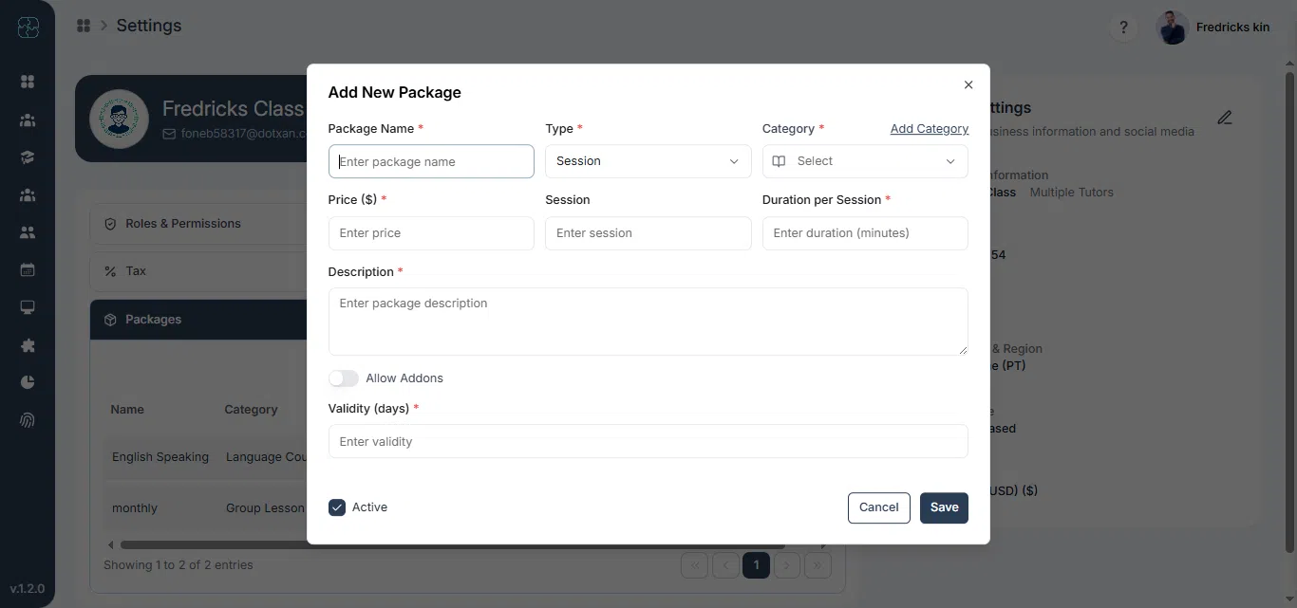This screenshot has height=608, width=1297.
Task: Click the Name column header
Action: [x=127, y=410]
